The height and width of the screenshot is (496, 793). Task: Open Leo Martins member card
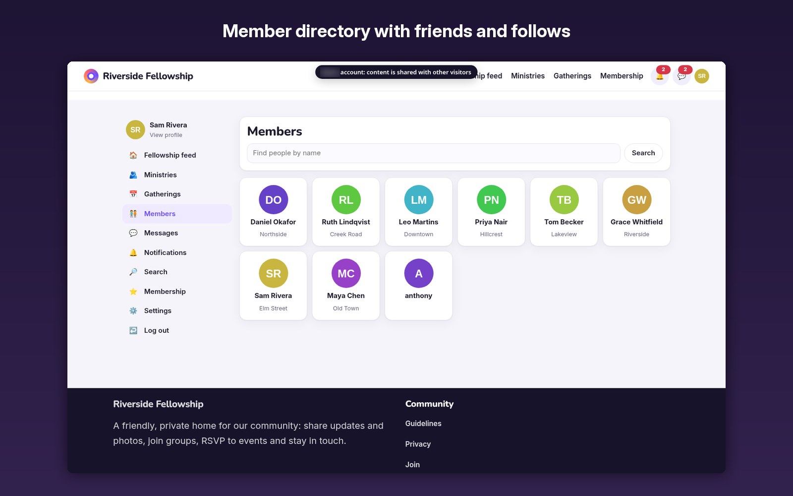click(x=419, y=212)
